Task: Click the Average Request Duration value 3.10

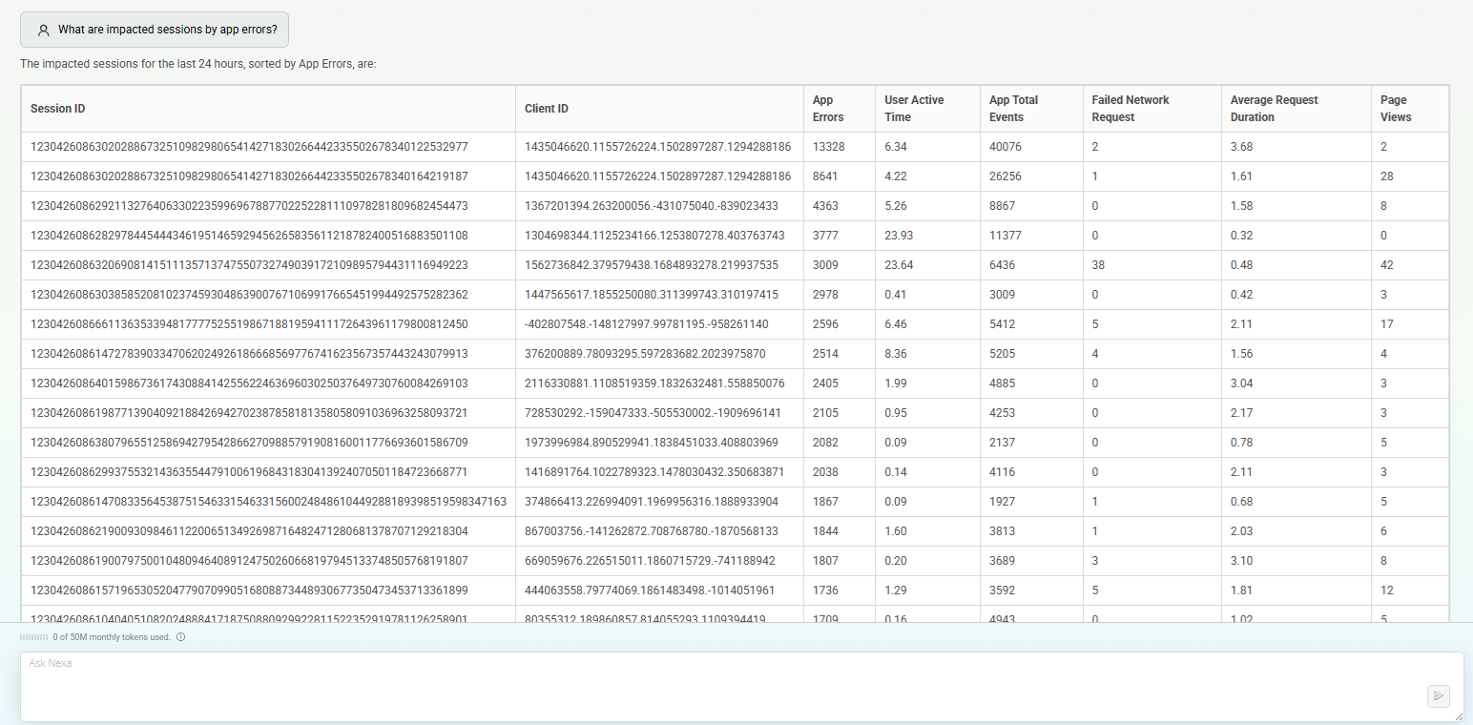Action: click(x=1242, y=561)
